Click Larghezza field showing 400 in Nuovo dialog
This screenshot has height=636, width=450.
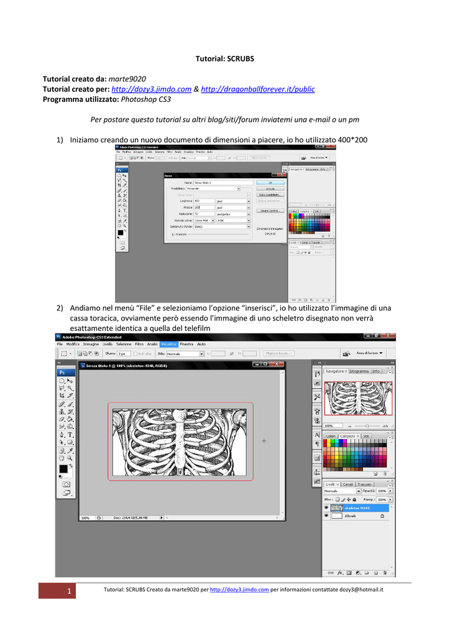[x=204, y=201]
